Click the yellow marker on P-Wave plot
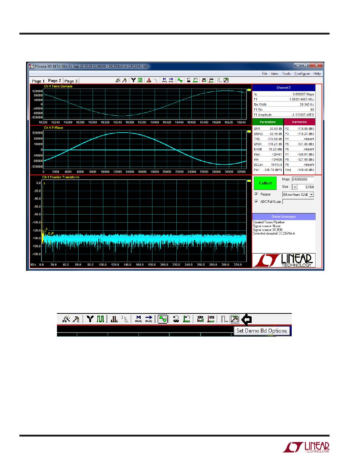Viewport: 349px width, 456px height. tap(248, 130)
